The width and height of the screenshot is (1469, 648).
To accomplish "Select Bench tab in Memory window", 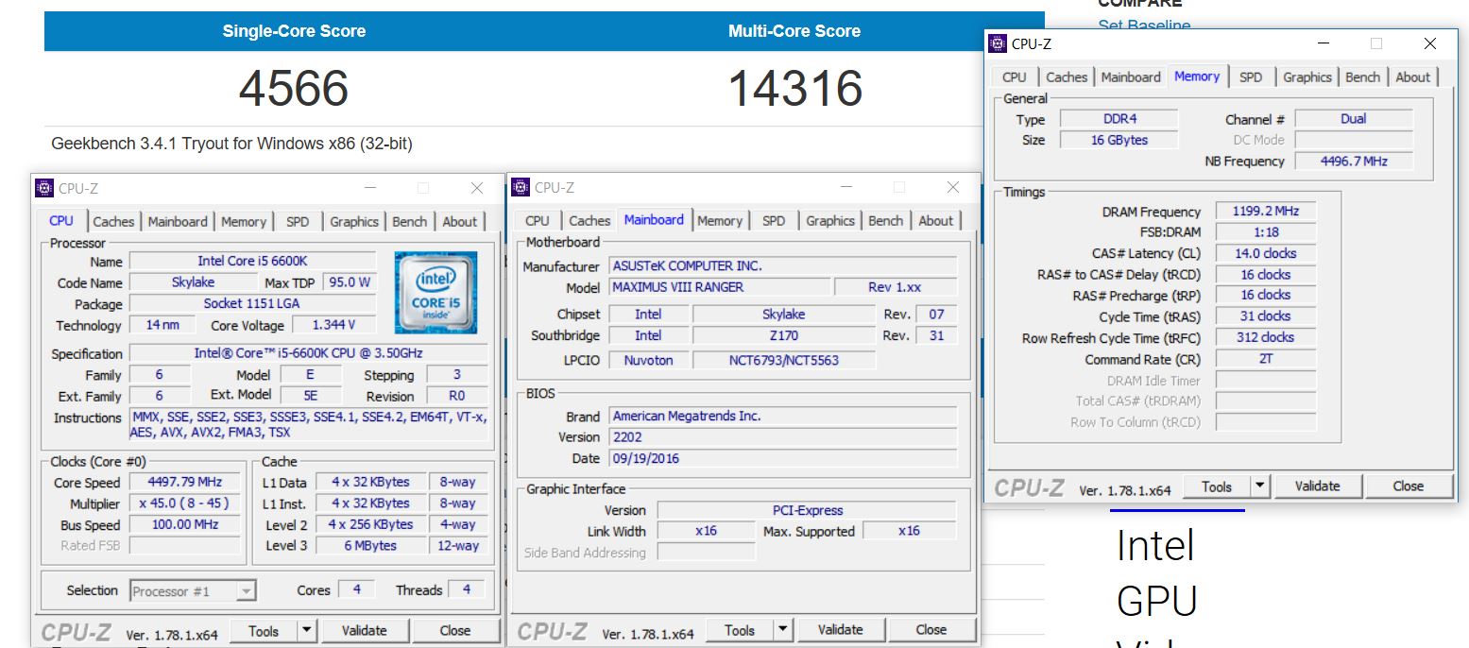I will (1363, 77).
